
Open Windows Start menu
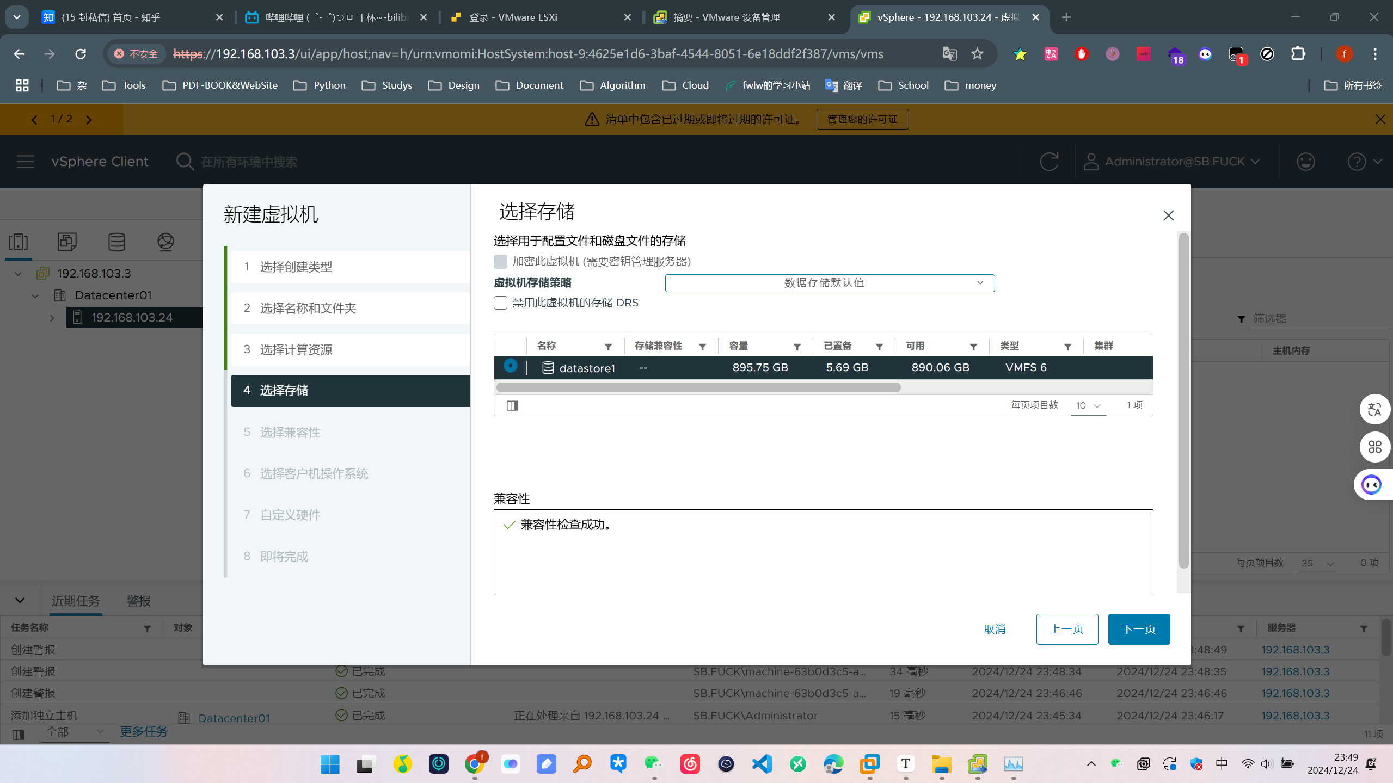330,764
